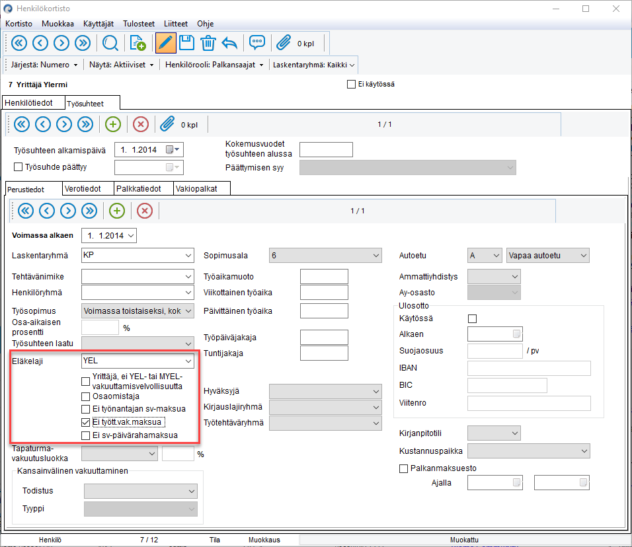
Task: Click the undo arrow icon in toolbar
Action: click(229, 43)
